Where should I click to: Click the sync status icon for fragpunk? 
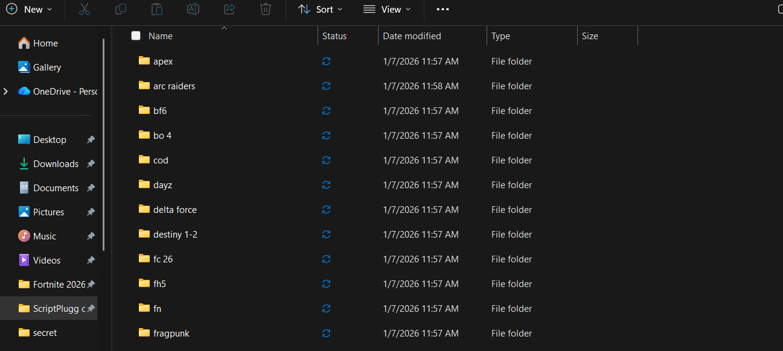327,334
